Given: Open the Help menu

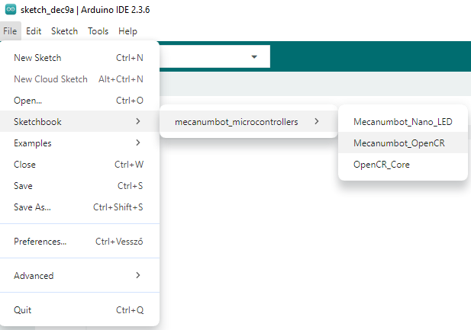Looking at the screenshot, I should pos(127,31).
